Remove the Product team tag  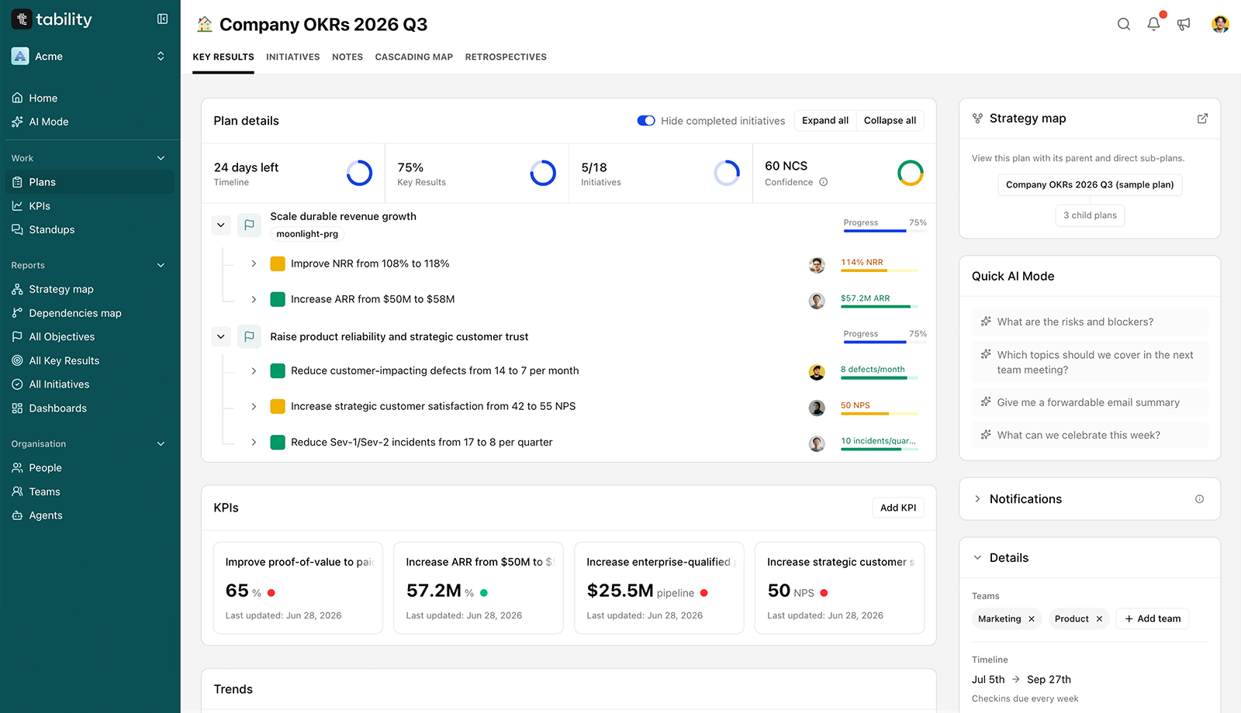1099,619
